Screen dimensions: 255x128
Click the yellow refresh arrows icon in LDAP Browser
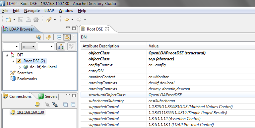pyautogui.click(x=49, y=37)
